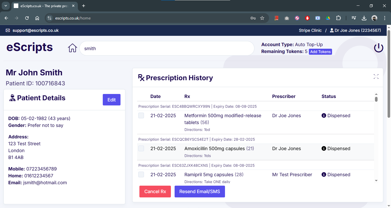This screenshot has width=391, height=208.
Task: Click the support@escripts.co.uk link
Action: click(x=35, y=30)
